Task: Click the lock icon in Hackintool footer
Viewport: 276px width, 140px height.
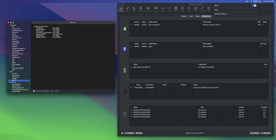Action: (122, 133)
